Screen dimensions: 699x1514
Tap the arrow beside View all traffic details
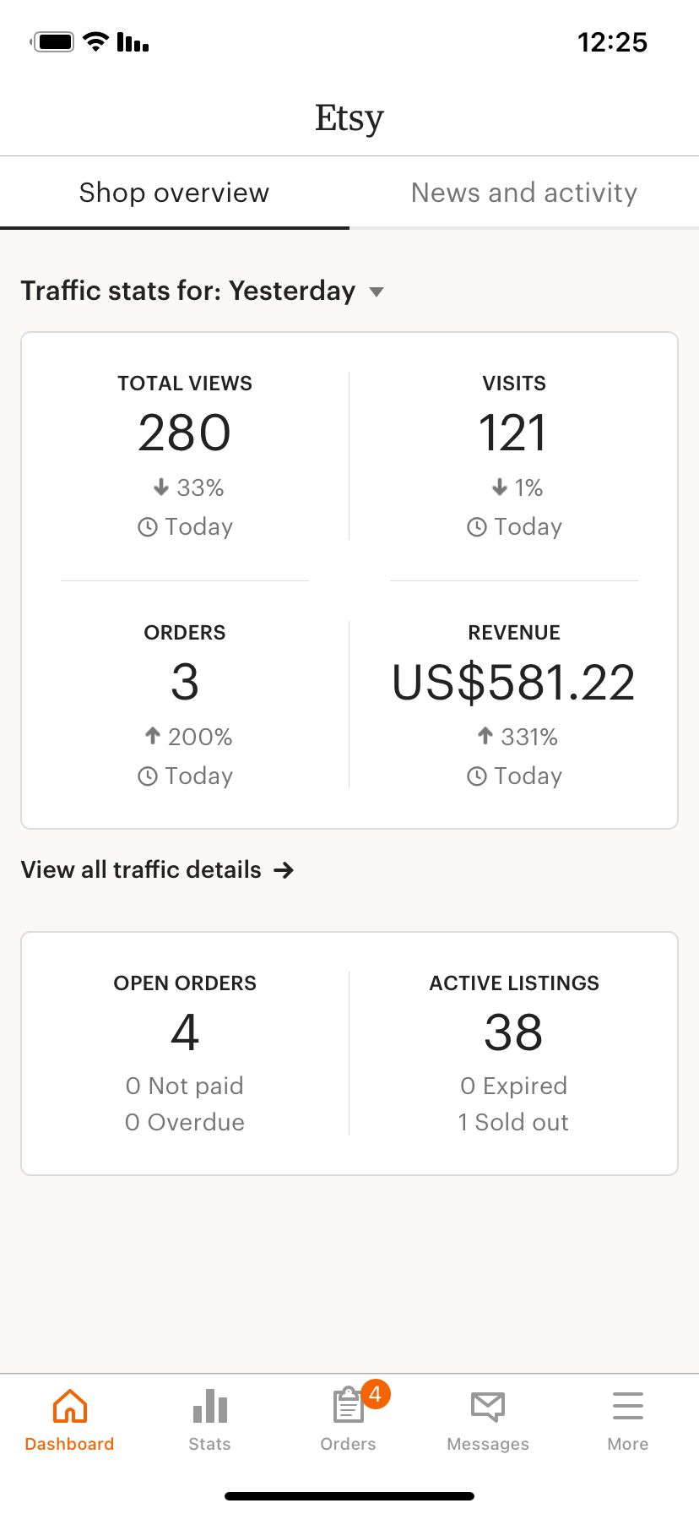tap(284, 870)
